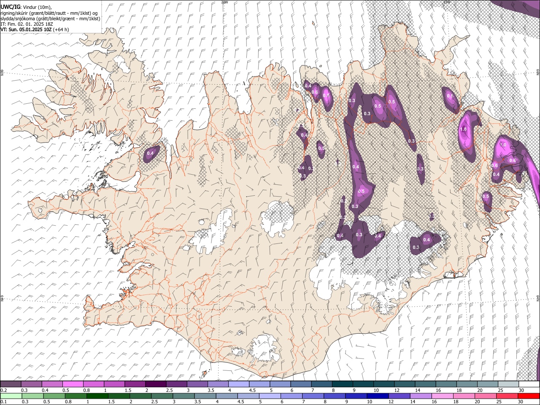540x405 pixels.
Task: Pick the darkest purple upper swatch starting at 2
Action: click(156, 384)
